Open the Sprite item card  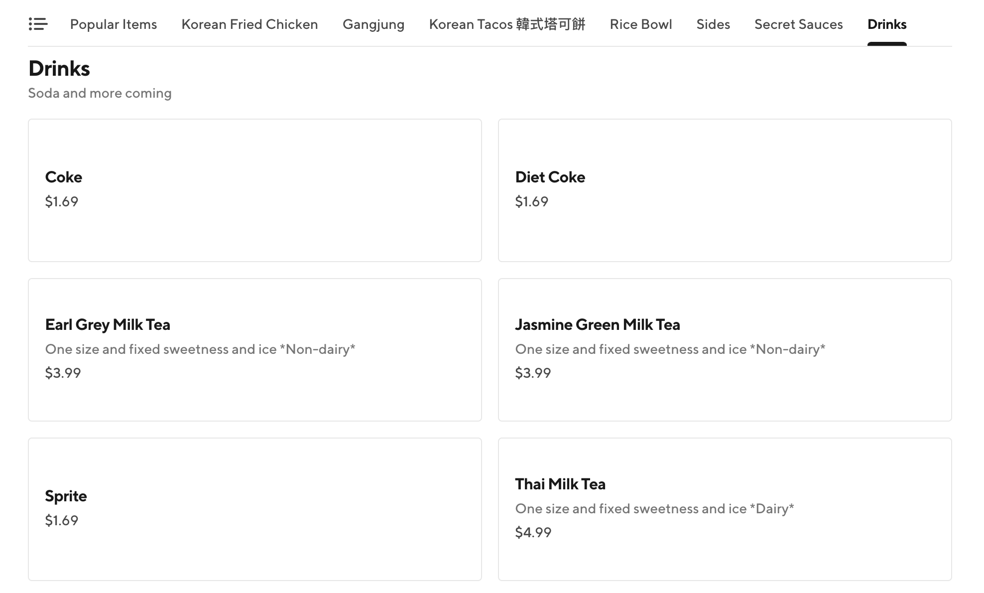point(254,509)
